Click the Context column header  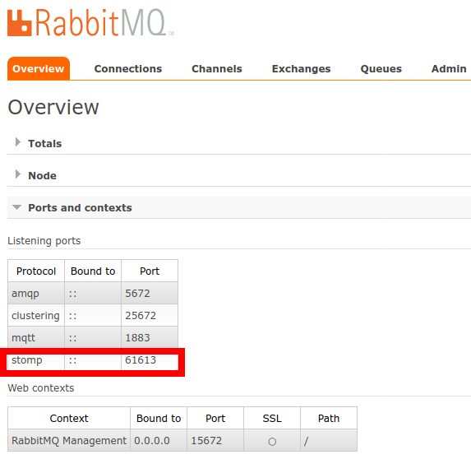point(69,419)
